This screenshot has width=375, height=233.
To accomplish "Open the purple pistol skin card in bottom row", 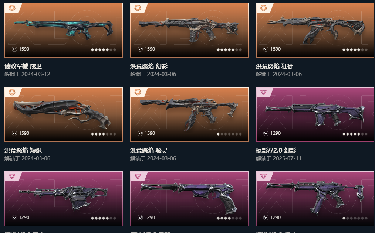I will tap(189, 198).
